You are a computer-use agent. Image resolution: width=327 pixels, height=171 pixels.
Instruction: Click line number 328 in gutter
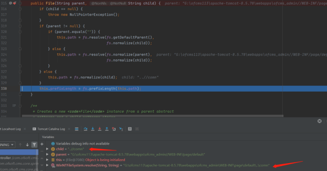point(4,77)
